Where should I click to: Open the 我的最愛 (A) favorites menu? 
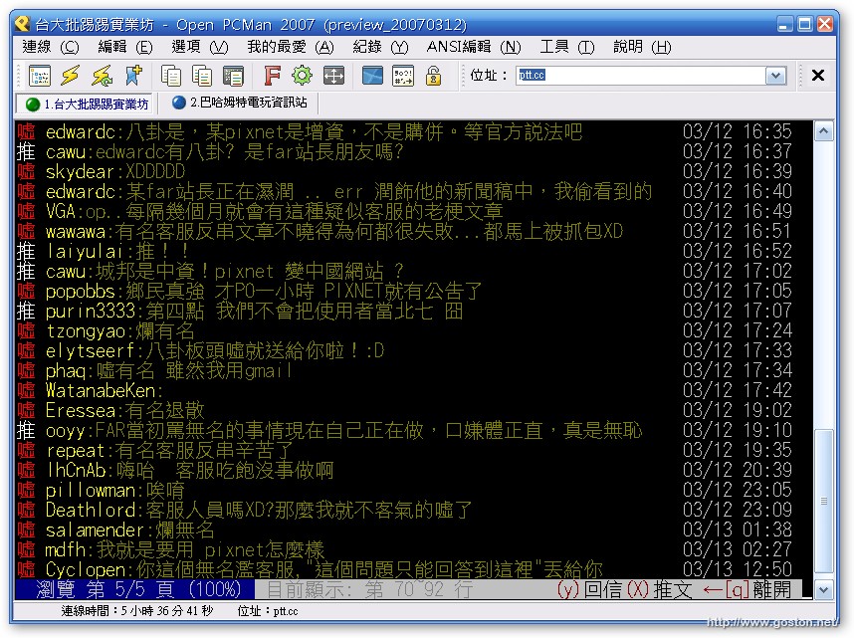290,47
